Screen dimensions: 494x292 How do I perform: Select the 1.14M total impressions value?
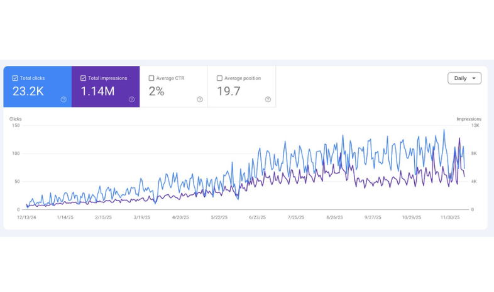[x=97, y=91]
